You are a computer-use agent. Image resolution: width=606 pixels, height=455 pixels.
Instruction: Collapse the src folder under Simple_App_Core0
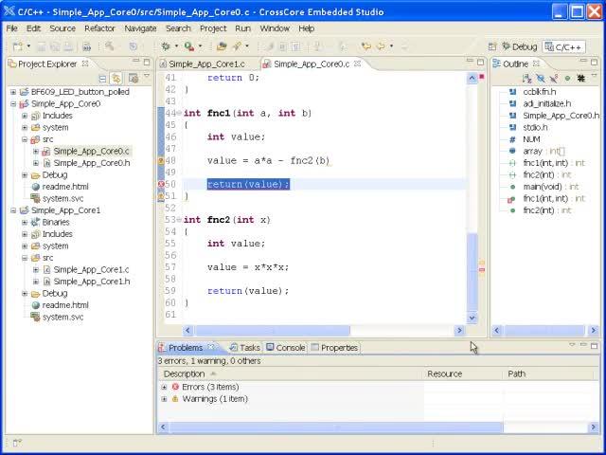click(25, 139)
